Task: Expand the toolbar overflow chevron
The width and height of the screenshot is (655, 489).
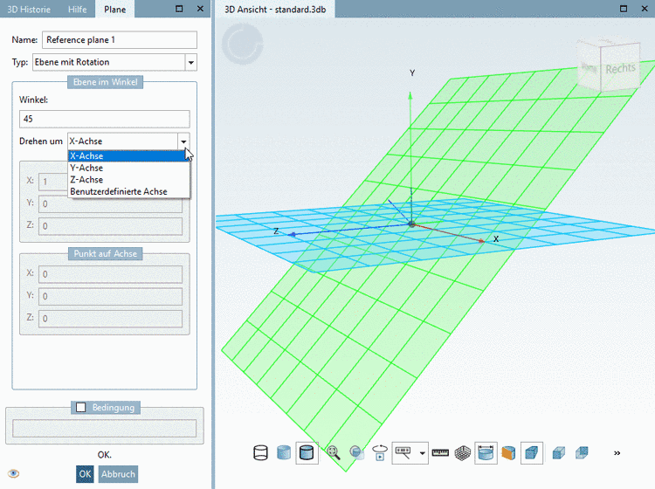Action: pos(617,453)
